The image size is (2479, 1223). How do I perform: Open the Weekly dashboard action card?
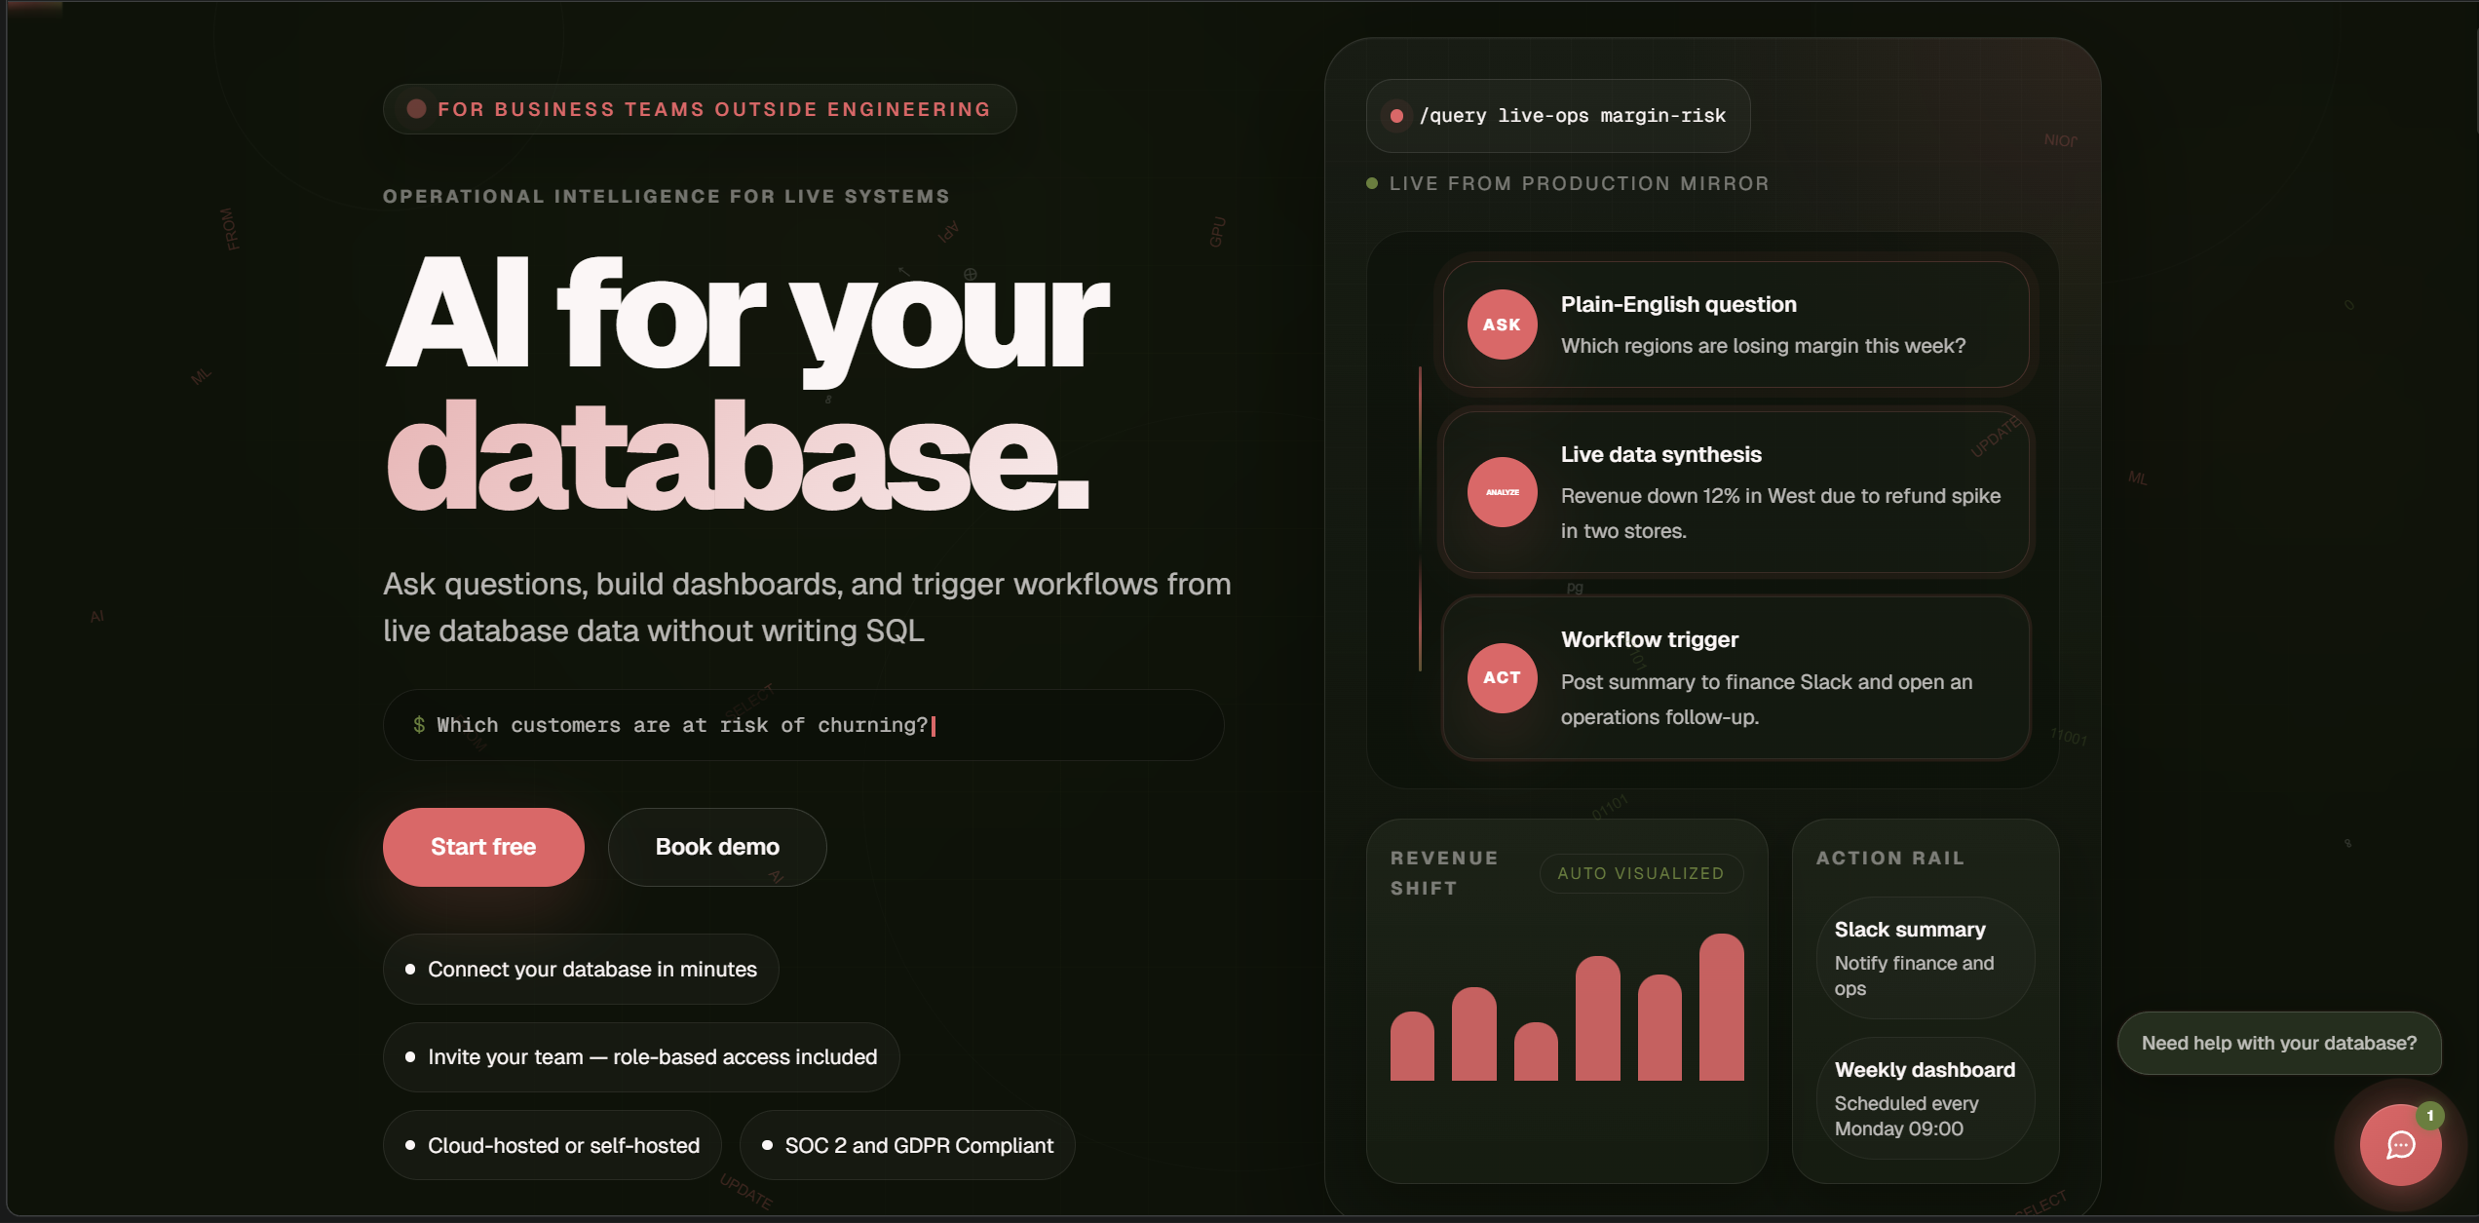(x=1925, y=1098)
